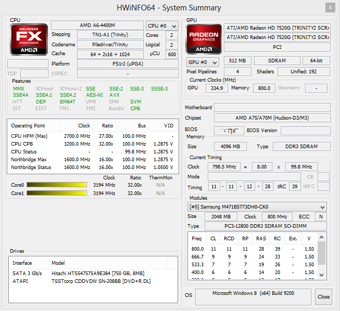Click the Close button
This screenshot has width=340, height=311.
click(323, 296)
